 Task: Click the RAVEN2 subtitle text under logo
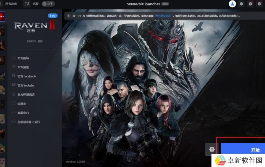click(35, 41)
